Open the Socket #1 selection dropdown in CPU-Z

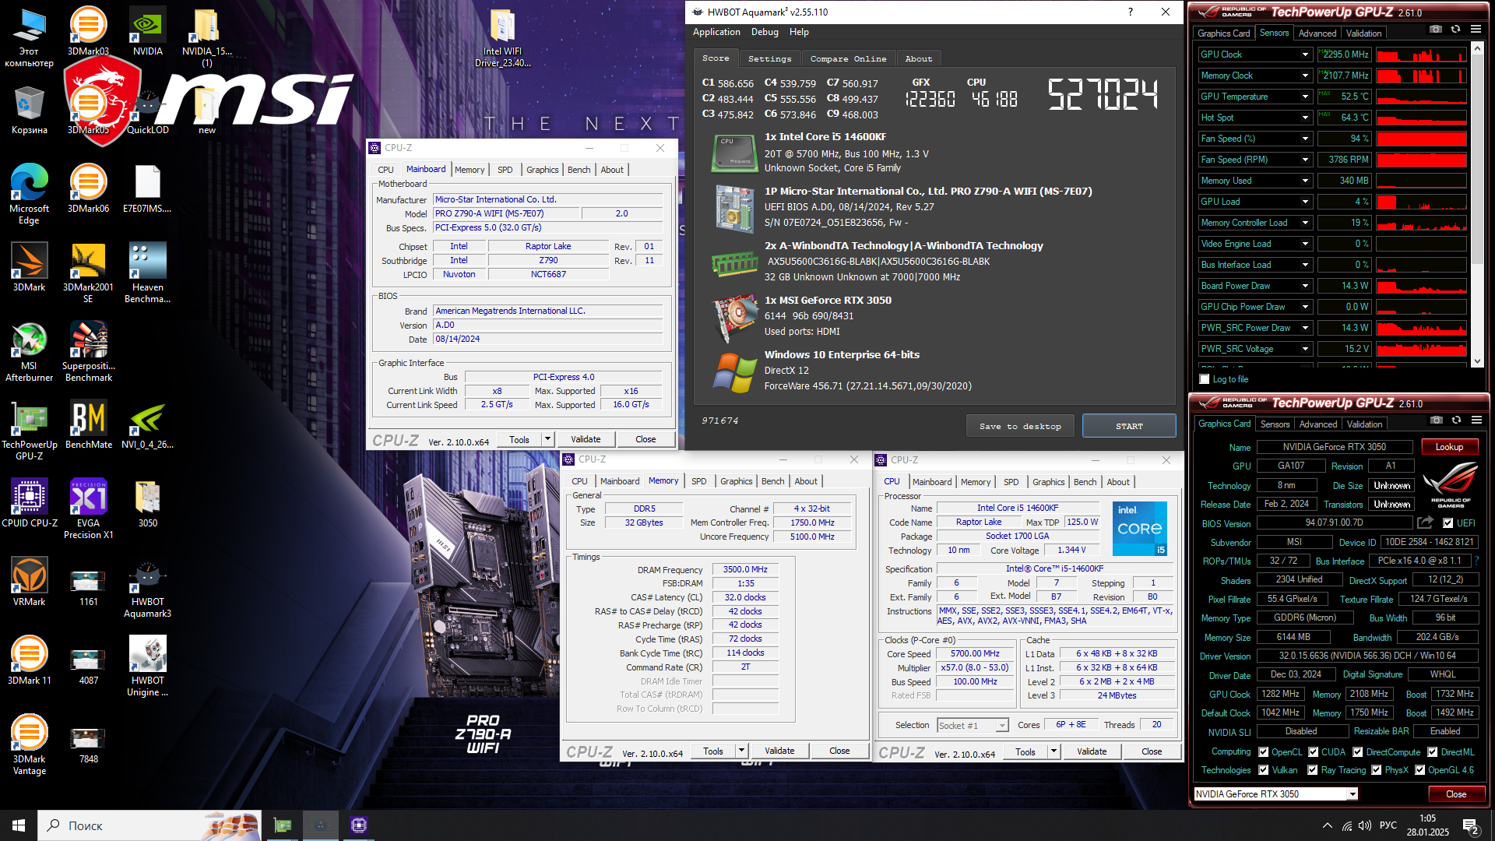[x=1002, y=726]
